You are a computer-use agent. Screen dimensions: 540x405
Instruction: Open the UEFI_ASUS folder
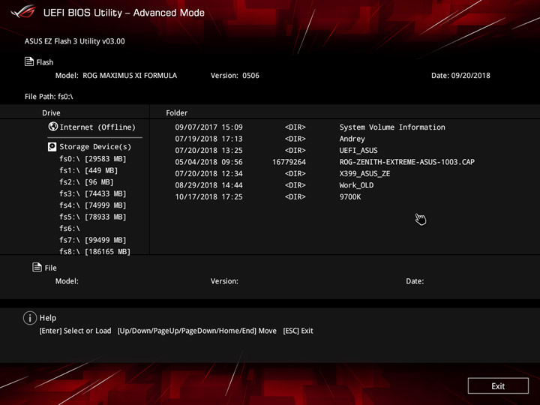[x=358, y=151]
